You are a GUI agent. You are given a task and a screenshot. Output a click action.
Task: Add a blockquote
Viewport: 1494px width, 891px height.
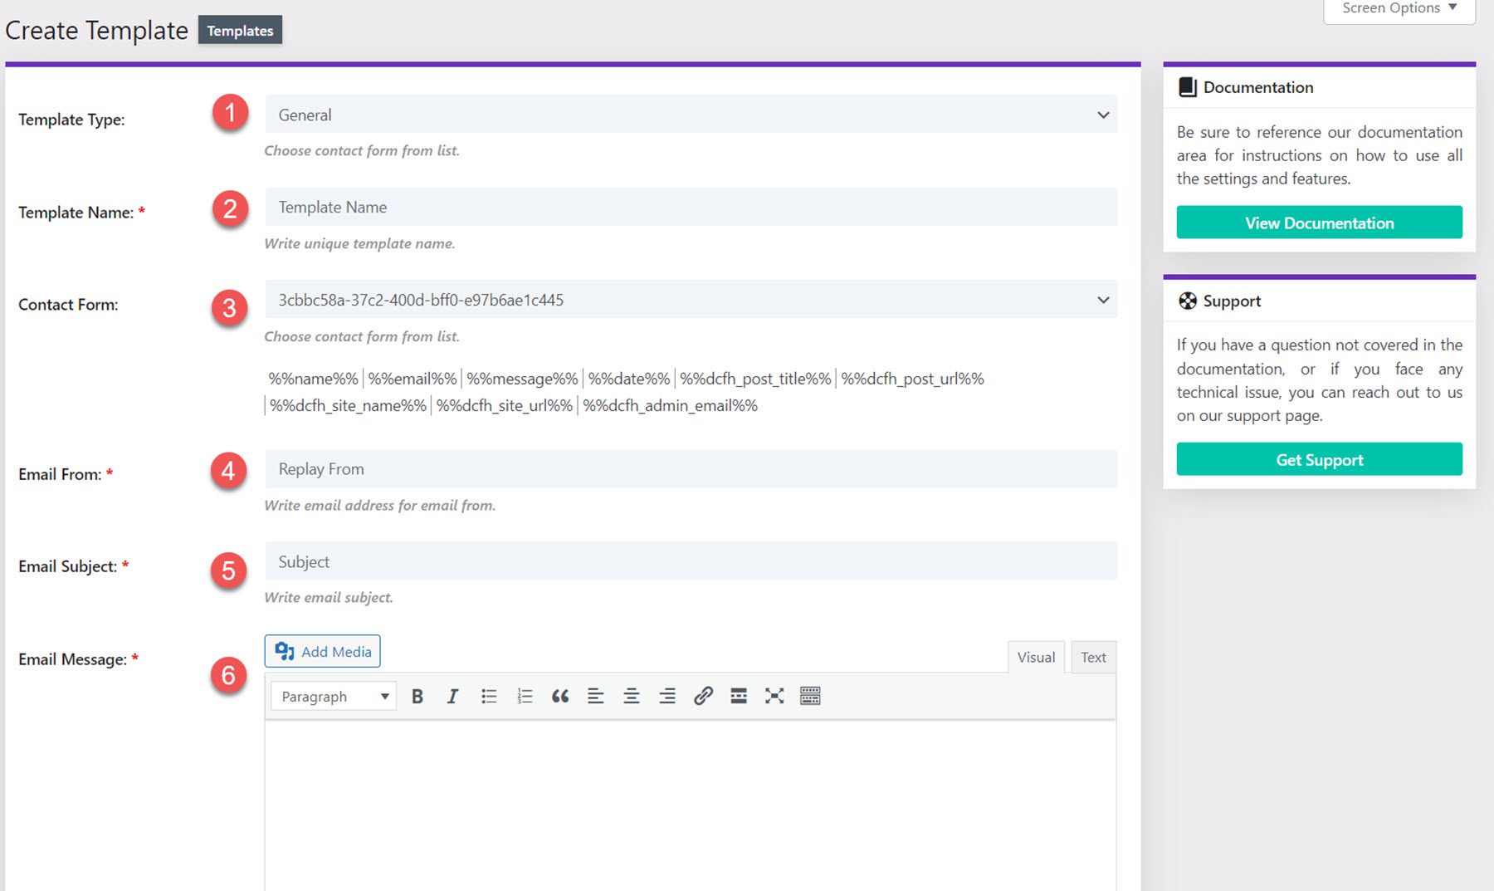tap(560, 696)
